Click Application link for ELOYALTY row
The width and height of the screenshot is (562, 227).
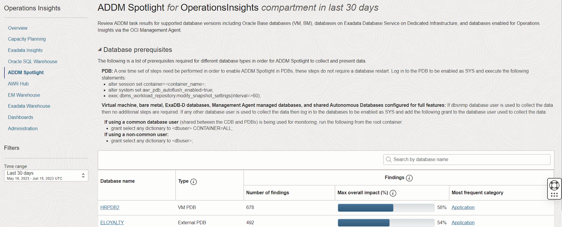coord(463,222)
